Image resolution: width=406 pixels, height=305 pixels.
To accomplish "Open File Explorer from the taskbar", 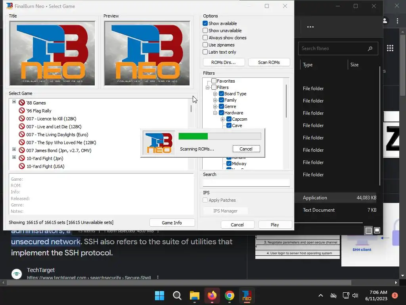I will click(x=194, y=295).
